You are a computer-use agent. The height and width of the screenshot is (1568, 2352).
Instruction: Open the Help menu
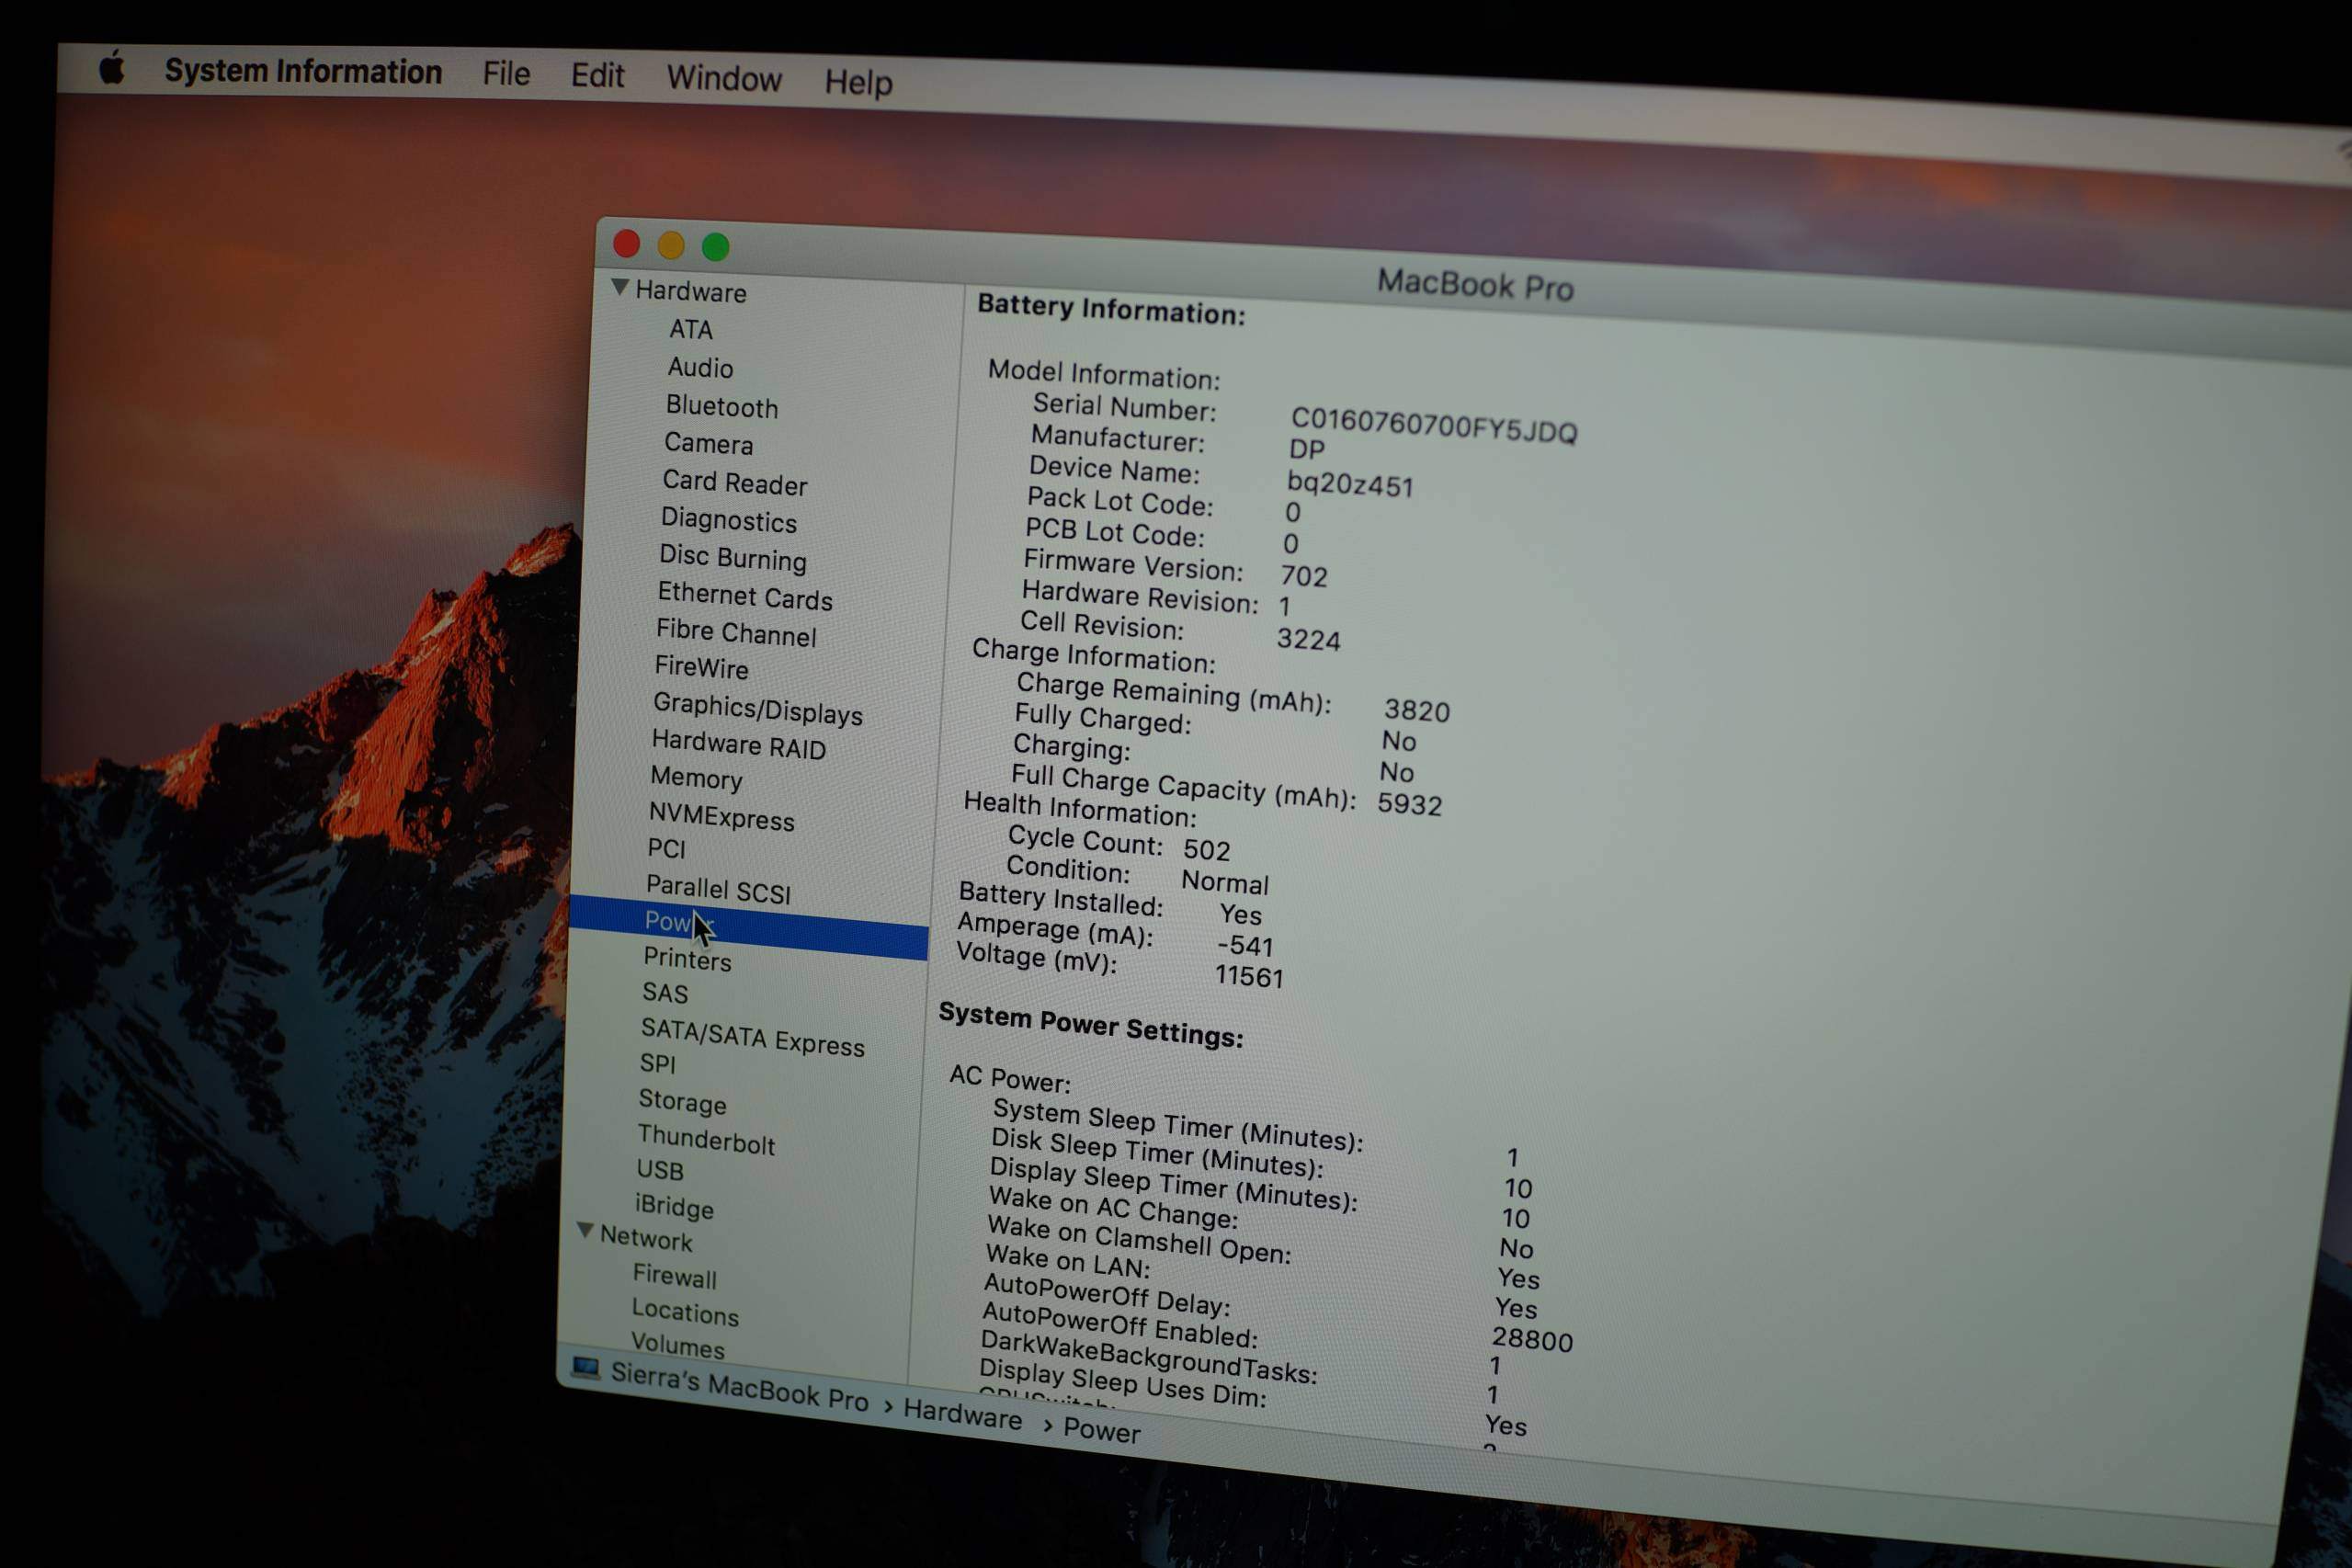[858, 82]
